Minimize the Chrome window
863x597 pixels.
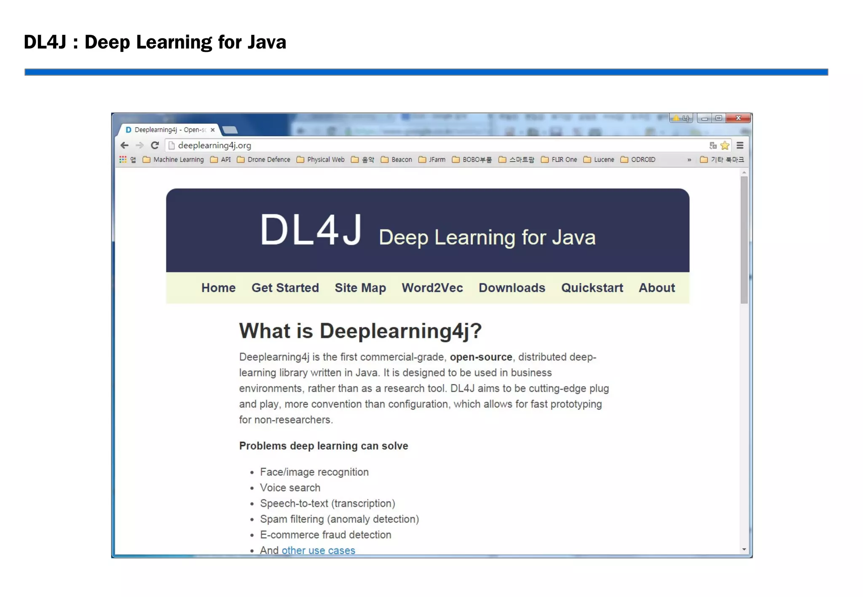pos(704,118)
